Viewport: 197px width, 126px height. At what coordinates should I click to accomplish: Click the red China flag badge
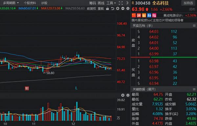point(134,15)
